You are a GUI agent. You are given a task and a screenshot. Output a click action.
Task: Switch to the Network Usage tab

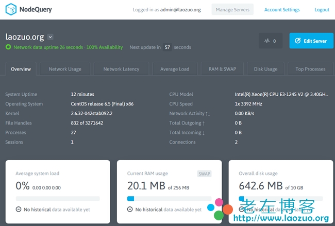click(65, 69)
